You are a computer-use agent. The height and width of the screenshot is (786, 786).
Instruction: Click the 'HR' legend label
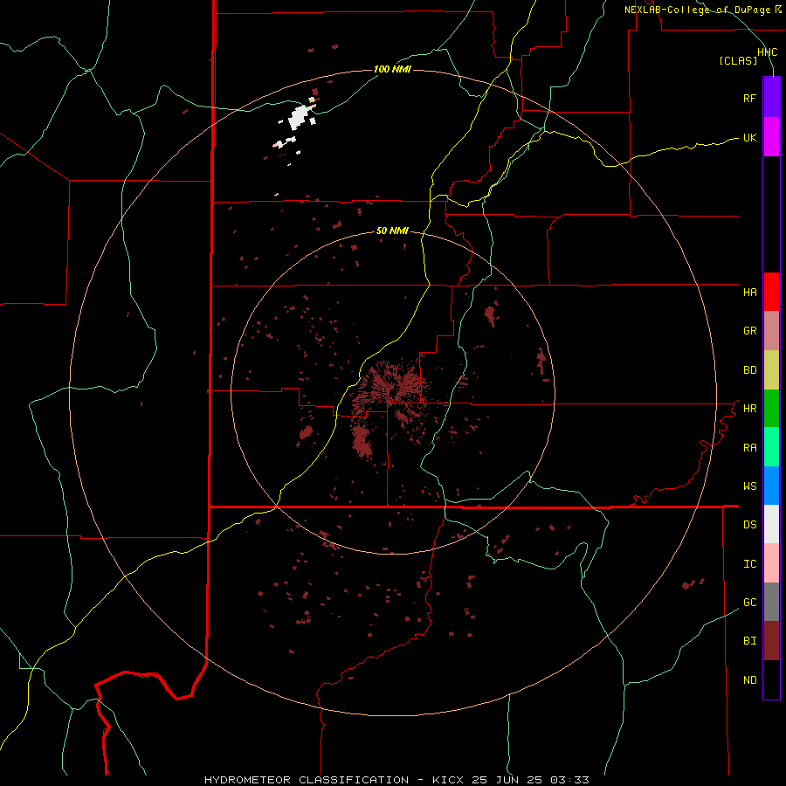pyautogui.click(x=749, y=409)
